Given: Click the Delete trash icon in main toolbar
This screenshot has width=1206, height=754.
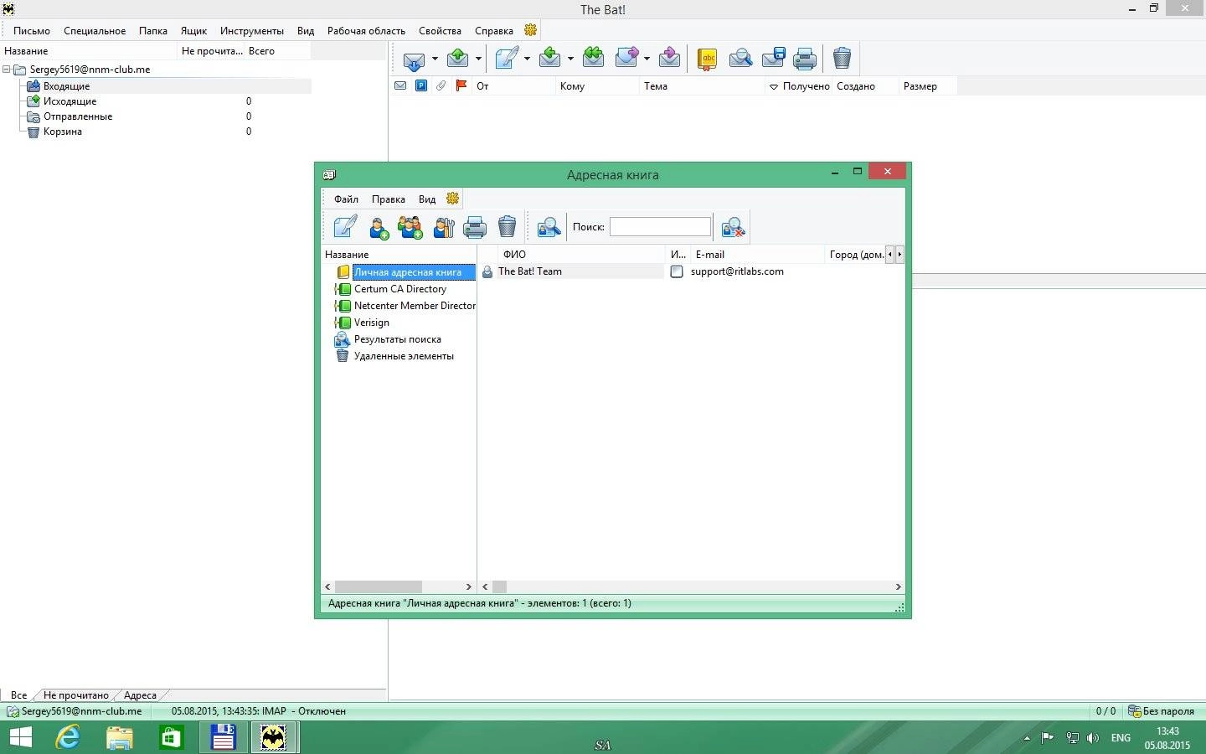Looking at the screenshot, I should pyautogui.click(x=842, y=58).
